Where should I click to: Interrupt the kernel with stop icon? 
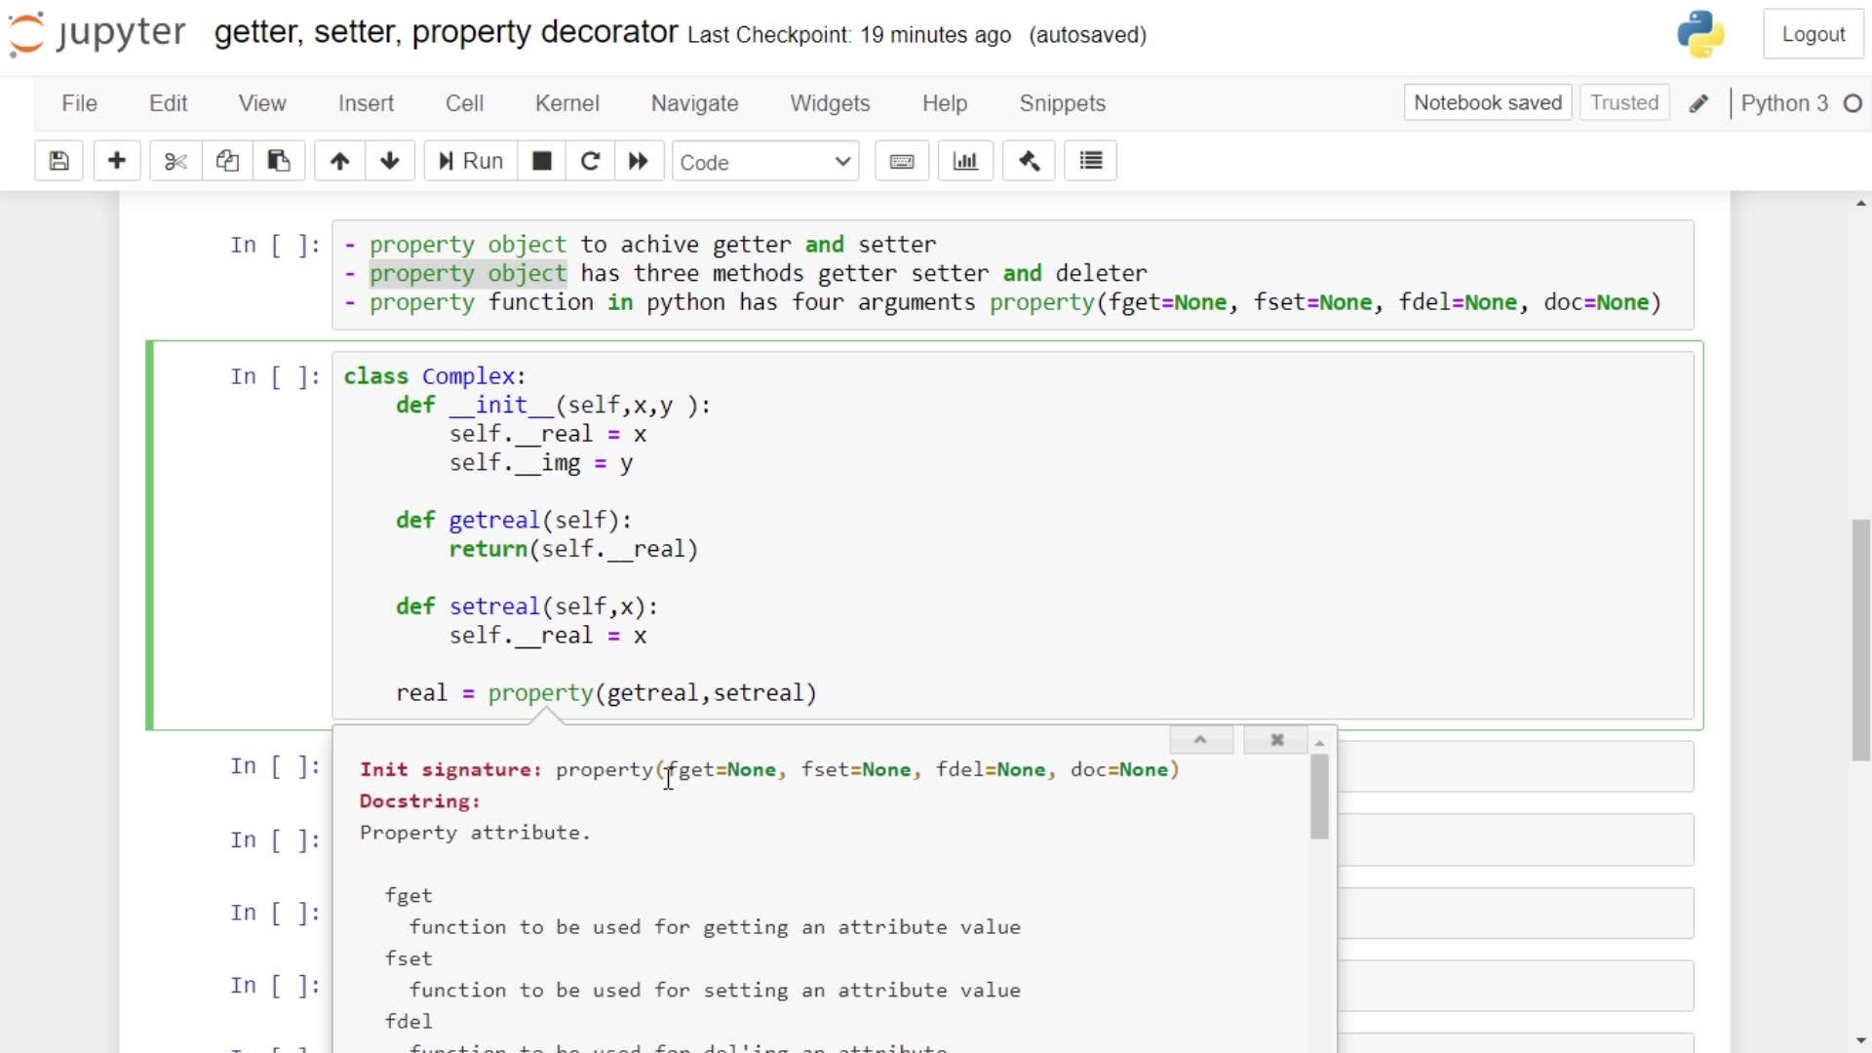[542, 161]
